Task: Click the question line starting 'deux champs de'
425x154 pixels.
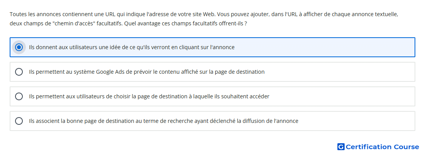Action: click(128, 23)
